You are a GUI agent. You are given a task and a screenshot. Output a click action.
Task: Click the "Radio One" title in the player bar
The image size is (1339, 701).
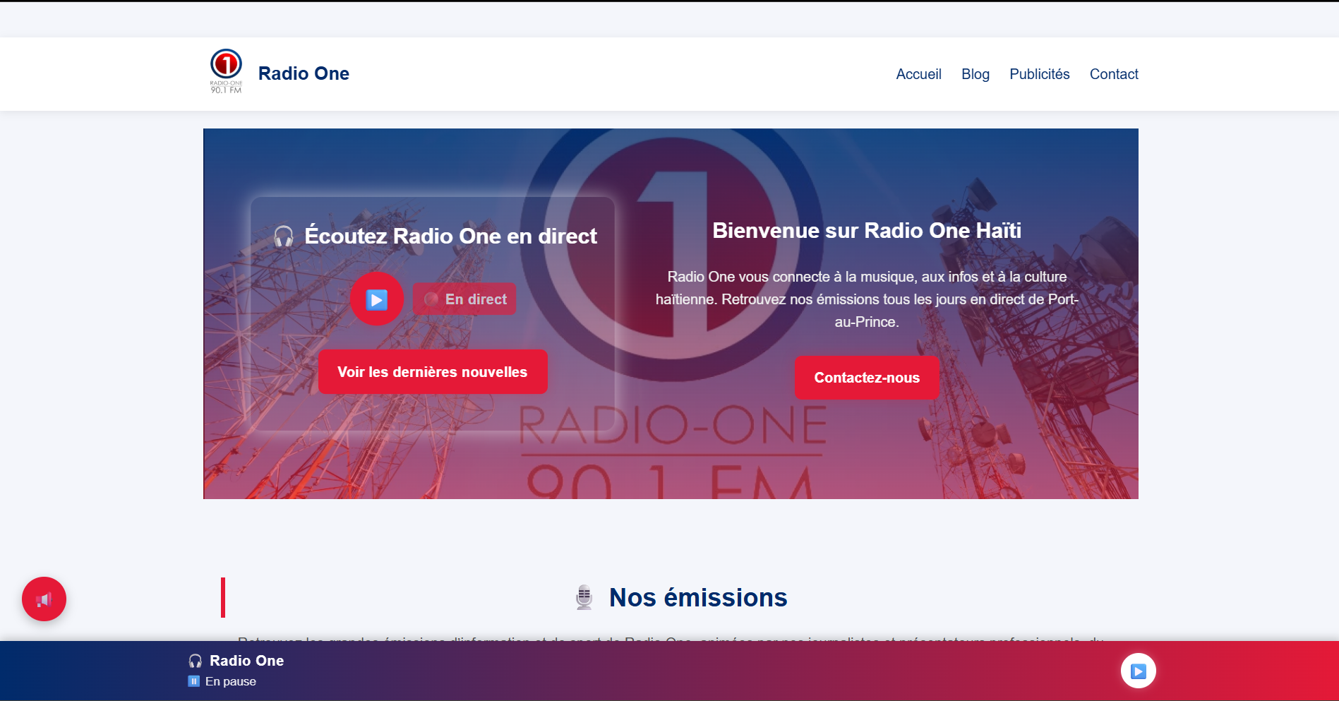coord(248,661)
